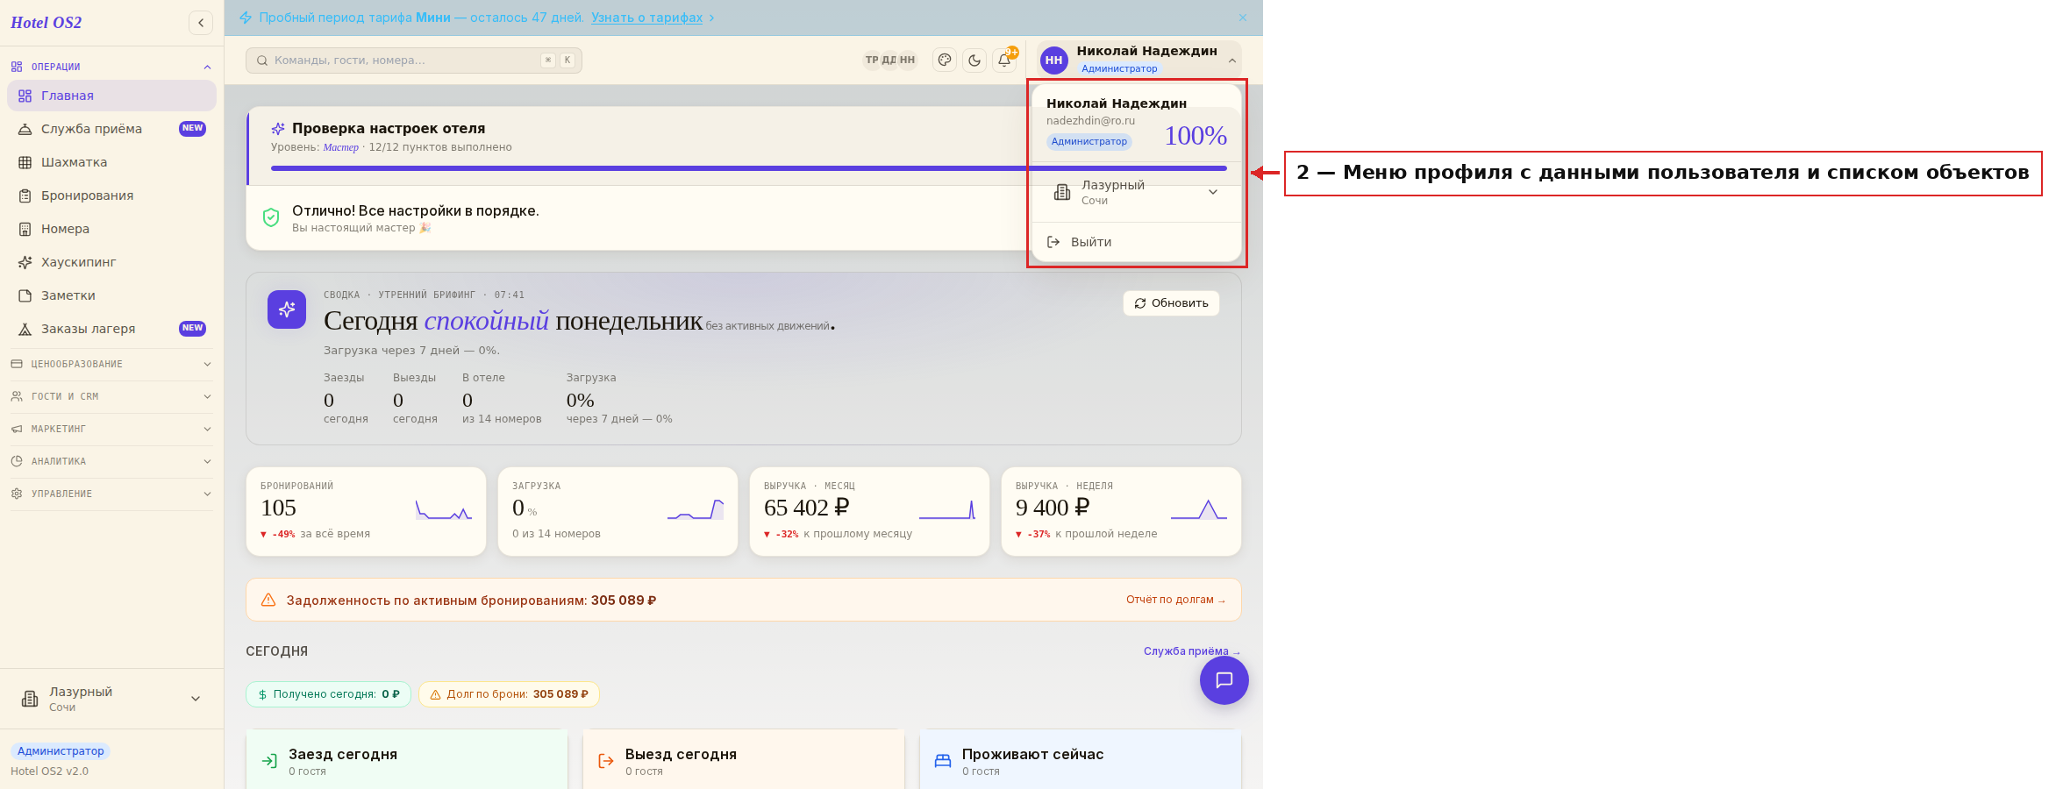Click the Проживают сейчас bed icon
This screenshot has height=789, width=2063.
click(x=943, y=761)
